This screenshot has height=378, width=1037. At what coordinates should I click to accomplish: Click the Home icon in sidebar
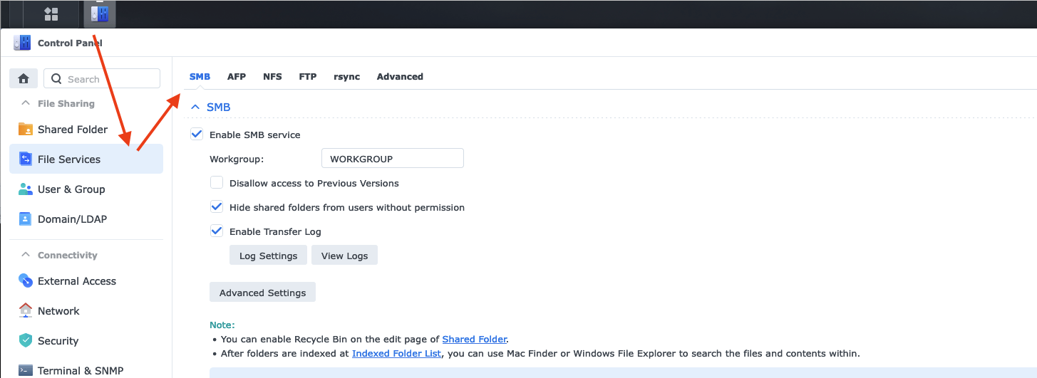pos(24,79)
